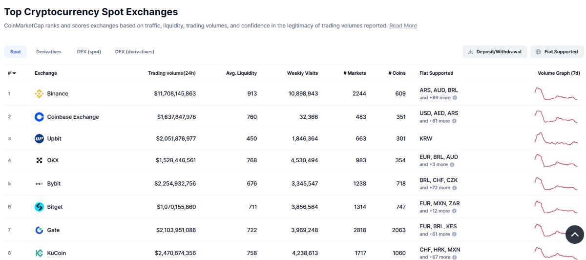Select the Spot tab

[16, 52]
